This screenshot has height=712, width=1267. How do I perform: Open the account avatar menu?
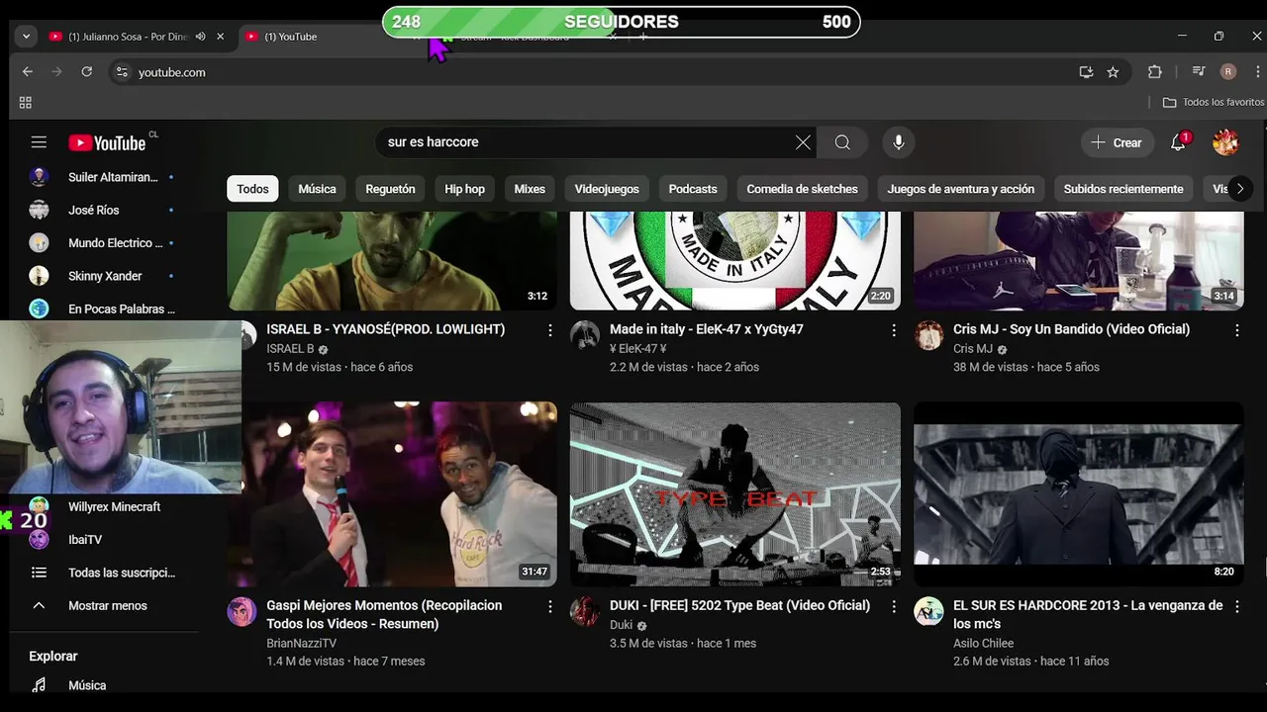tap(1225, 142)
